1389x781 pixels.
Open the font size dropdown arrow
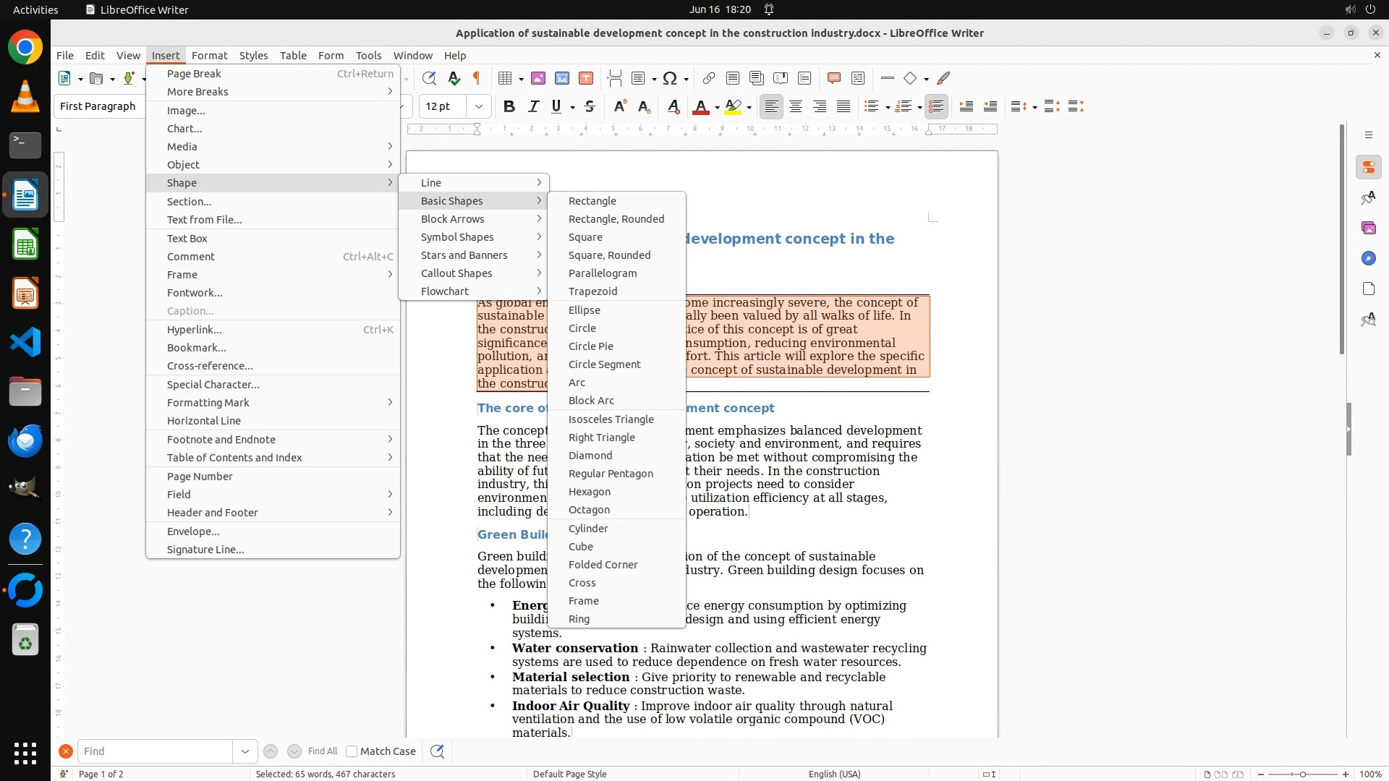(479, 107)
